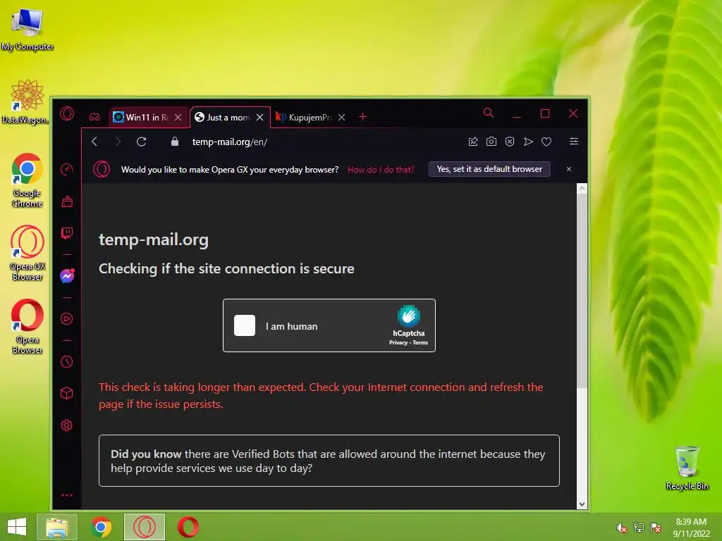The height and width of the screenshot is (541, 722).
Task: Open the Player icon in sidebar
Action: coord(67,319)
